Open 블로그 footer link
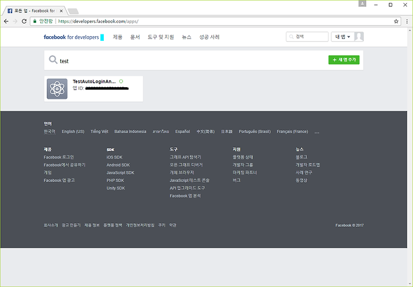Screen dimensions: 413x287 click(302, 157)
